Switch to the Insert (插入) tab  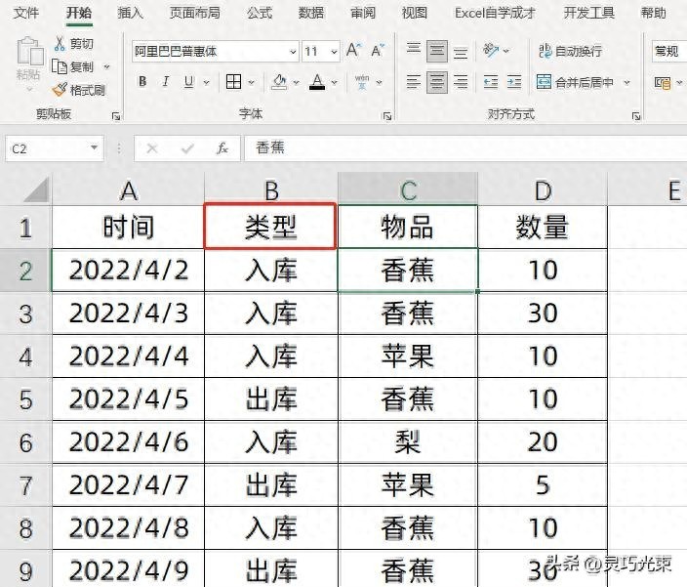point(130,13)
